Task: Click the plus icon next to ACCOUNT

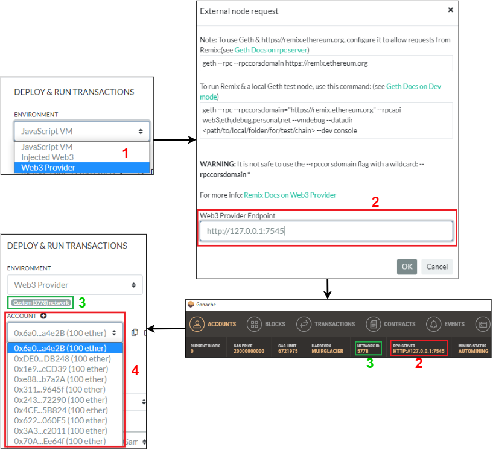Action: click(43, 316)
